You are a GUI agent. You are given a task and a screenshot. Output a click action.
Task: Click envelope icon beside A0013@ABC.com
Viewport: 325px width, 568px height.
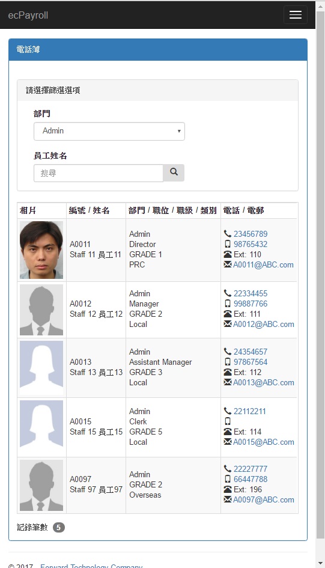[x=227, y=382]
